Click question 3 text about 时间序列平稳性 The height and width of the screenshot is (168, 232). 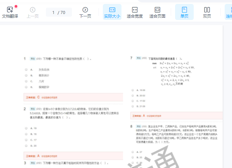pyautogui.click(x=76, y=163)
